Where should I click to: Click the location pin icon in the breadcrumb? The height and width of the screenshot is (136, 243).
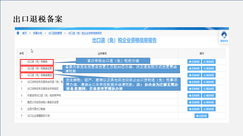[18, 33]
